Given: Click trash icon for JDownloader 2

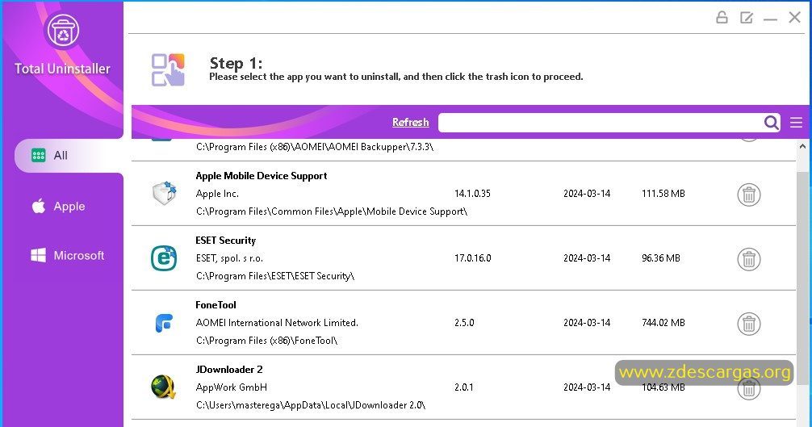Looking at the screenshot, I should click(x=749, y=389).
